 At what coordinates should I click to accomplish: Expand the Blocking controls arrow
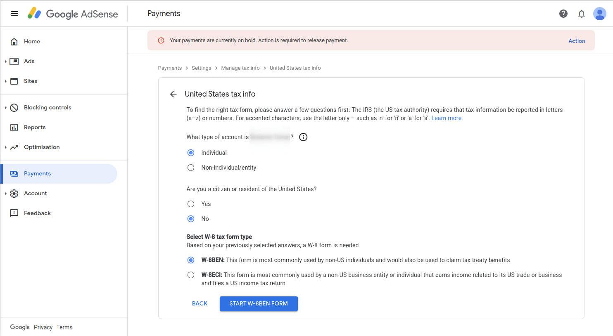pyautogui.click(x=6, y=108)
